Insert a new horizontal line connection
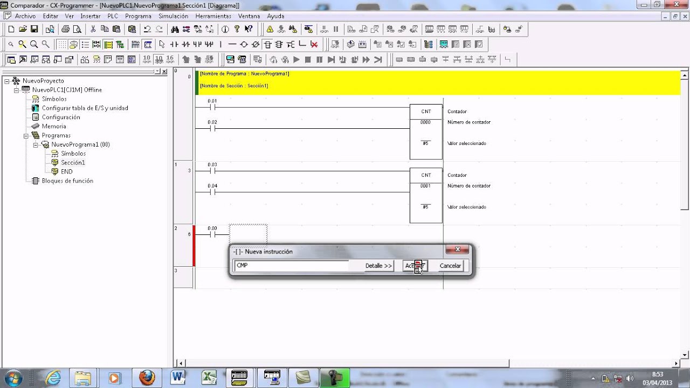The image size is (690, 388). [232, 44]
